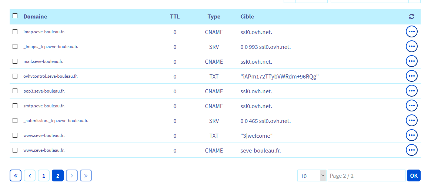Open actions menu for www "3|welcome" TXT record
The width and height of the screenshot is (421, 184).
411,136
